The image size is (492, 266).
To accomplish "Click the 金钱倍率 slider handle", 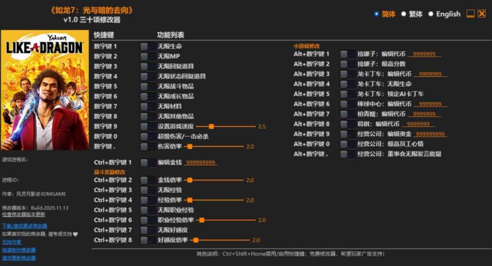I will (190, 180).
